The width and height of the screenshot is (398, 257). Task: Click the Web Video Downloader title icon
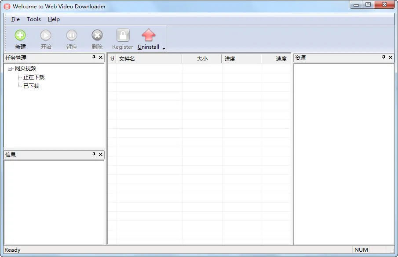tap(7, 7)
